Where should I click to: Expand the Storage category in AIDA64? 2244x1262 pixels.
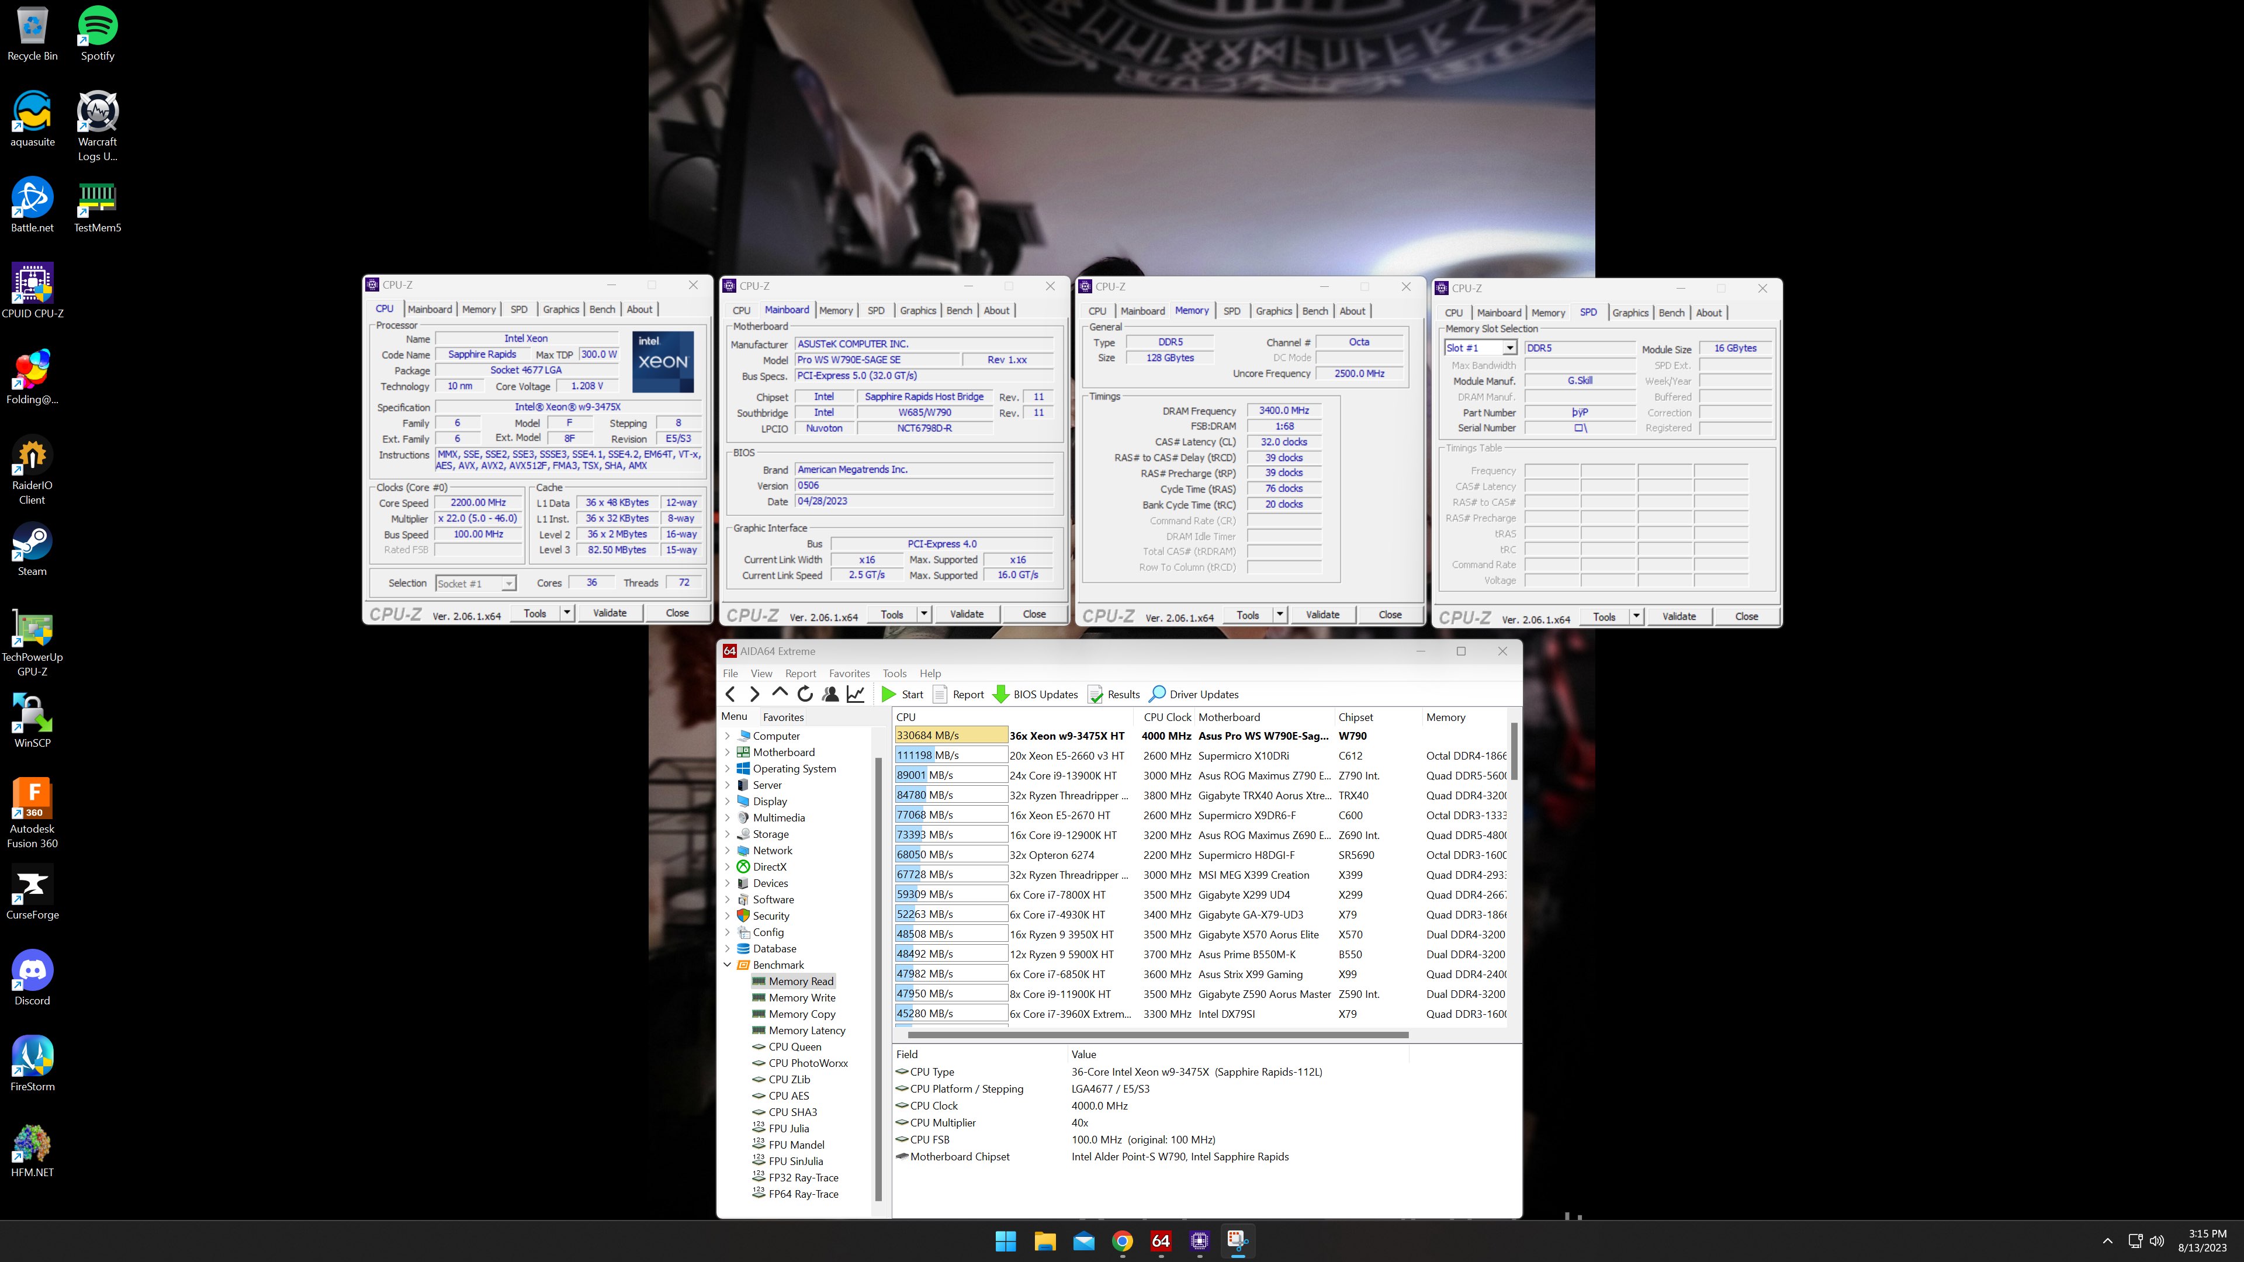[x=728, y=834]
